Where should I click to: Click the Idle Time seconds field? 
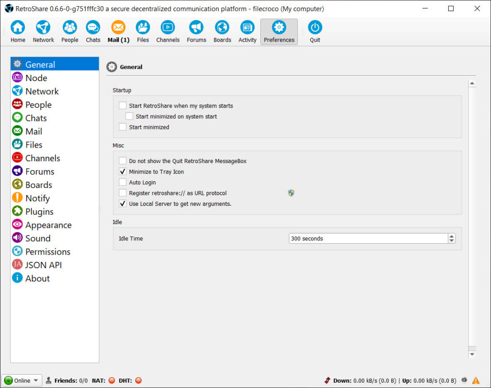tap(368, 238)
